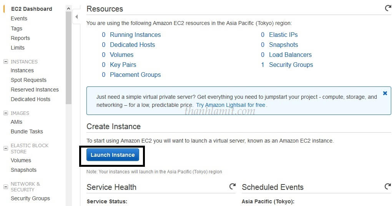The width and height of the screenshot is (392, 206).
Task: Refresh Service Health status
Action: pos(233,186)
